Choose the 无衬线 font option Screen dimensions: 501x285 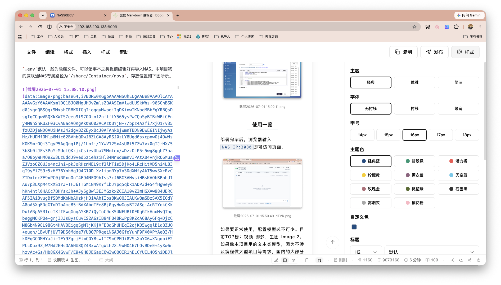[371, 109]
